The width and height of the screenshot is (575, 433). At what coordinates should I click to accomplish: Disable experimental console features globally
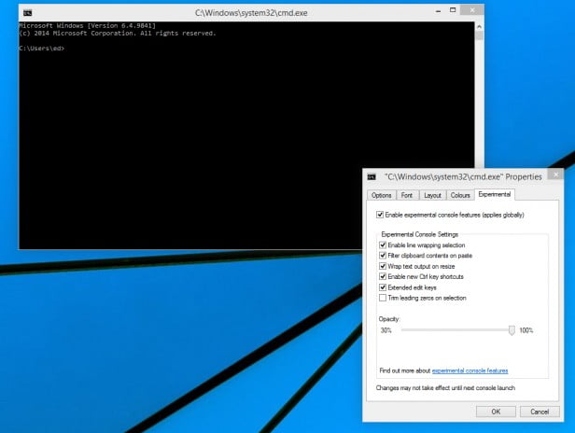[x=378, y=215]
